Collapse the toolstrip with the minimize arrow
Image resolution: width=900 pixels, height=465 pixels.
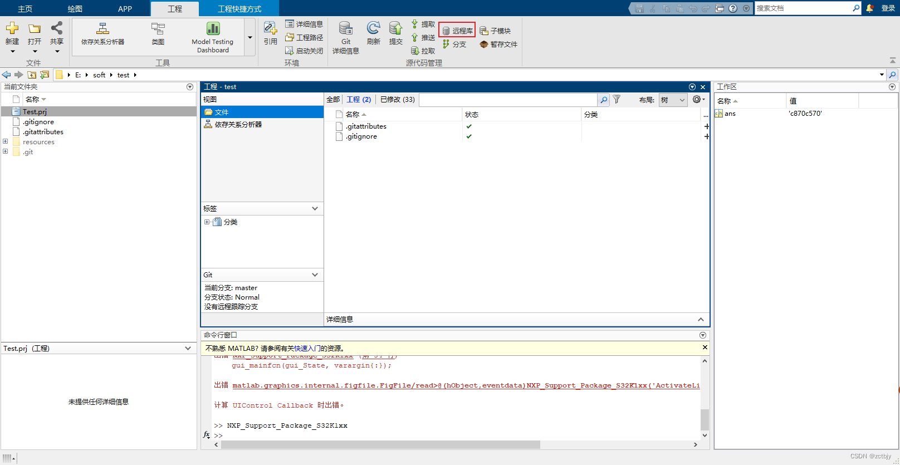coord(893,60)
